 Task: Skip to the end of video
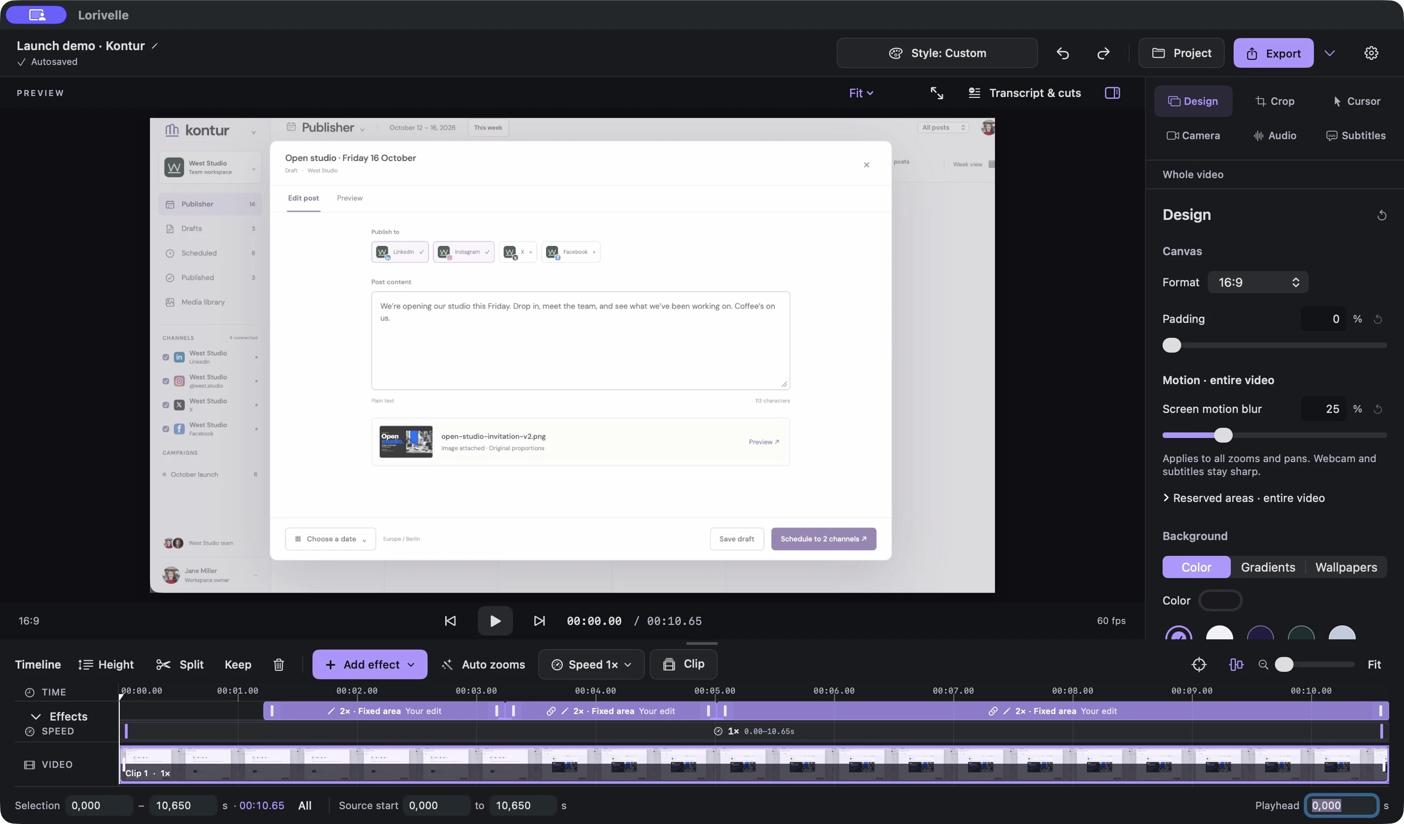pos(539,621)
